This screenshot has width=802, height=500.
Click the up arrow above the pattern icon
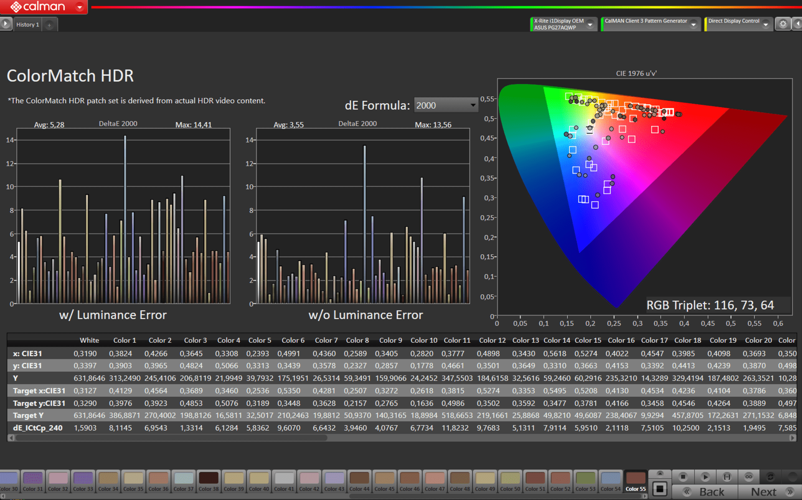tap(660, 473)
